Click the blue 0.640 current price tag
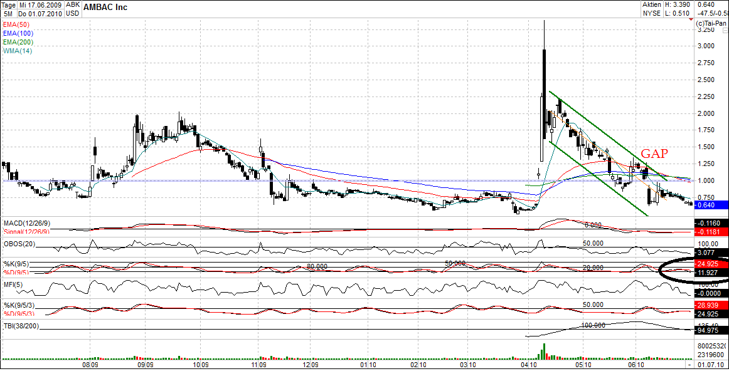The width and height of the screenshot is (729, 391). coord(711,205)
